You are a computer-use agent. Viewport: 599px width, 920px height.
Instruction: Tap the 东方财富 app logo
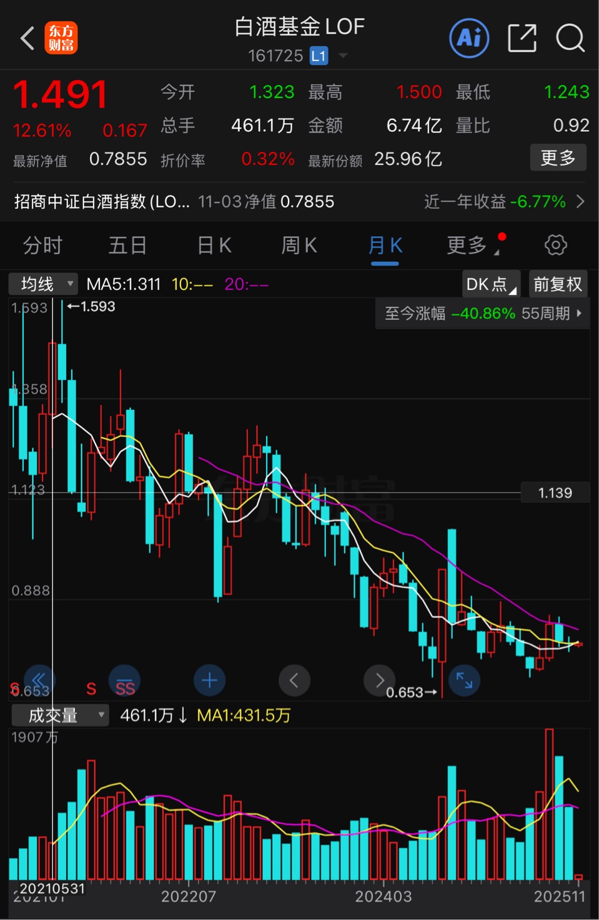coord(61,38)
